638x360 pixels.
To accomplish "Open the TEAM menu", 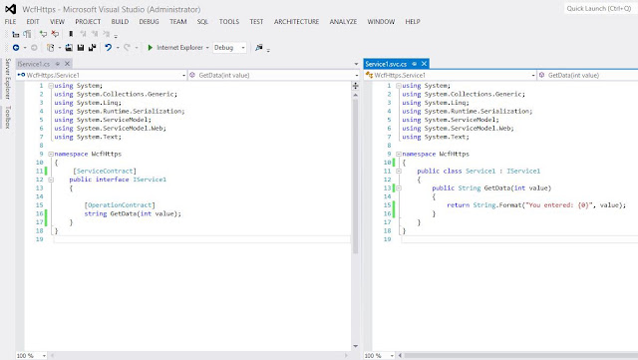I will [178, 22].
